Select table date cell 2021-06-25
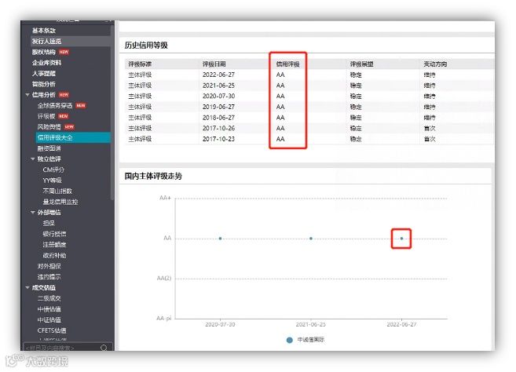 coord(218,86)
